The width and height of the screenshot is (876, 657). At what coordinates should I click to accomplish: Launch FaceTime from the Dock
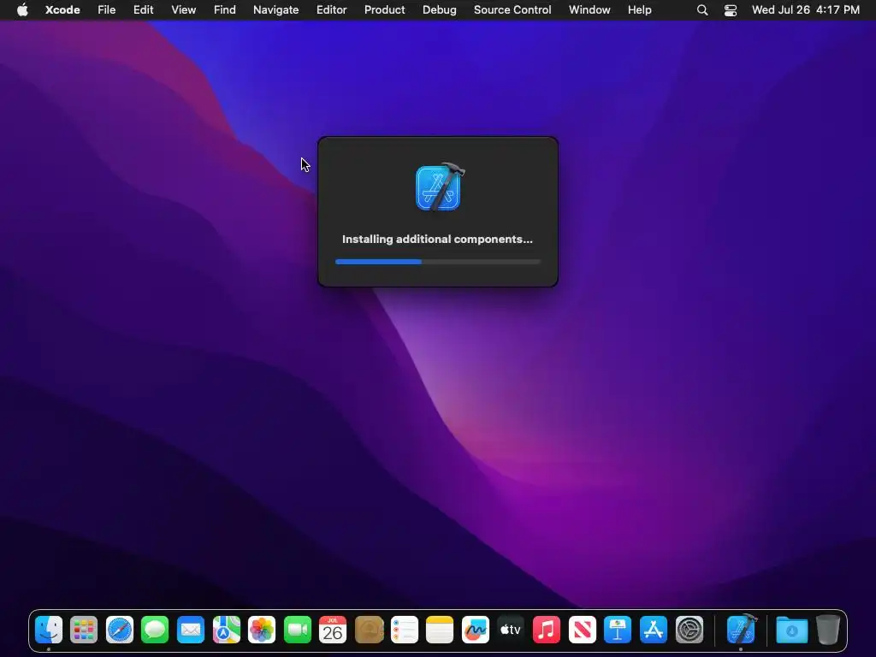tap(297, 630)
